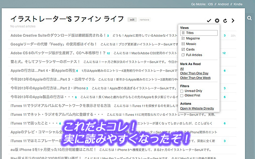Image resolution: width=255 pixels, height=159 pixels.
Task: Open the search magnifier icon
Action: 249,18
